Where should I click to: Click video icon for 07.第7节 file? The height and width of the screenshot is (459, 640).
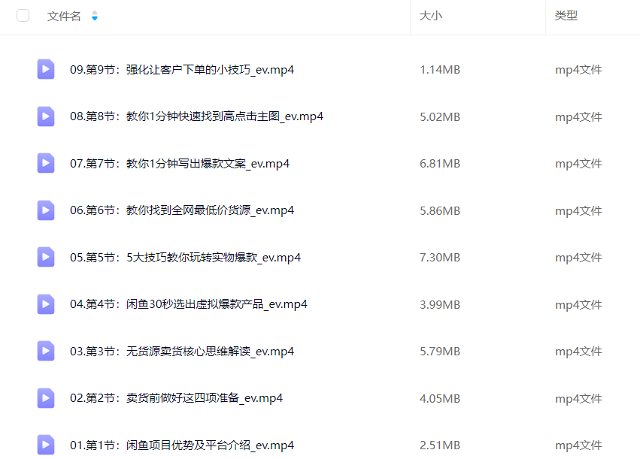46,164
